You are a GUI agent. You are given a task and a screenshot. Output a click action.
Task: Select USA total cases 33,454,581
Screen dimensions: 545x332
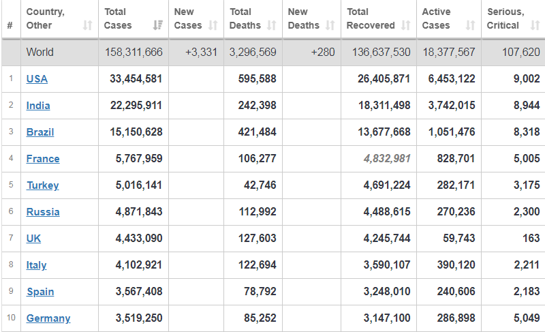pyautogui.click(x=136, y=79)
